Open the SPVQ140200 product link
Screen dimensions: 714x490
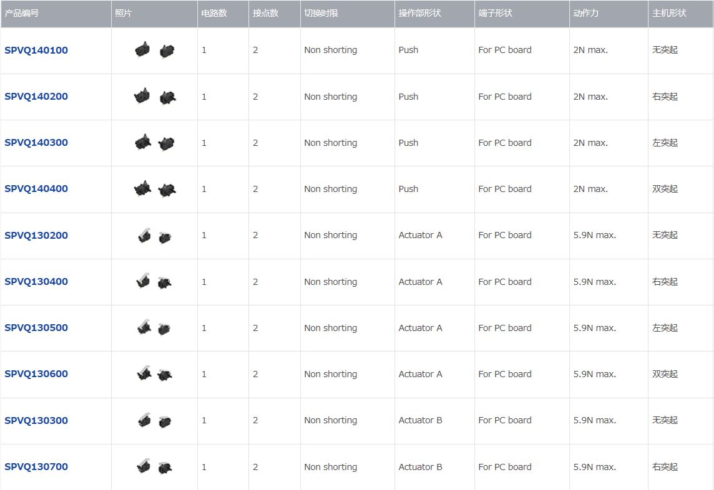click(x=36, y=97)
